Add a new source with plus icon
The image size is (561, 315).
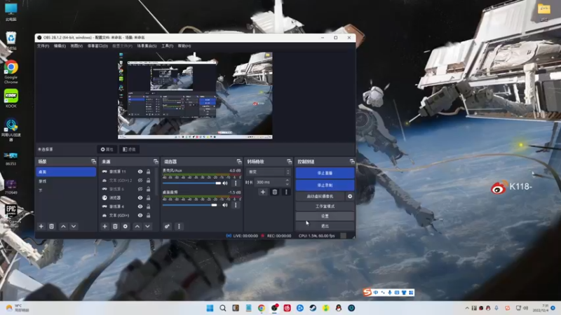click(x=104, y=226)
